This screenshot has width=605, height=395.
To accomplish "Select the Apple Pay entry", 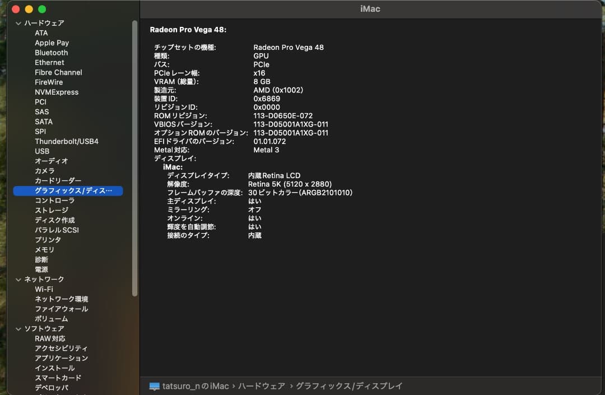I will click(52, 43).
